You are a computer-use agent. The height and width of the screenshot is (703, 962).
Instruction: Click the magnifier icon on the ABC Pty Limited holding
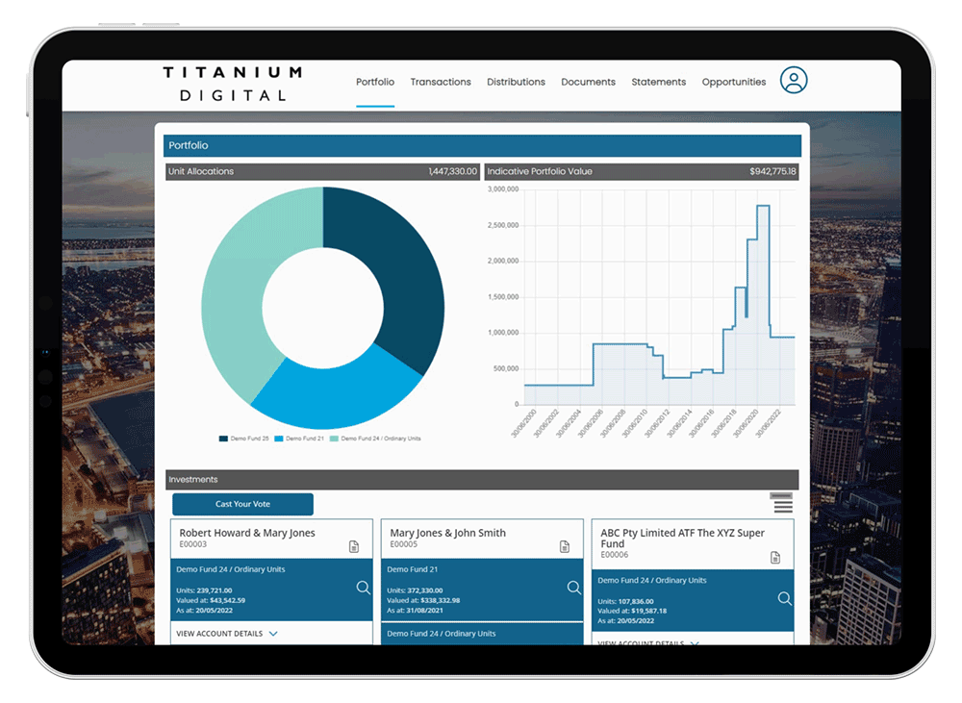tap(784, 598)
